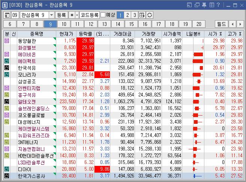Viewport: 246px width, 182px height.
Task: Click the 신 badge on 알테오젠 row
Action: pos(7,101)
